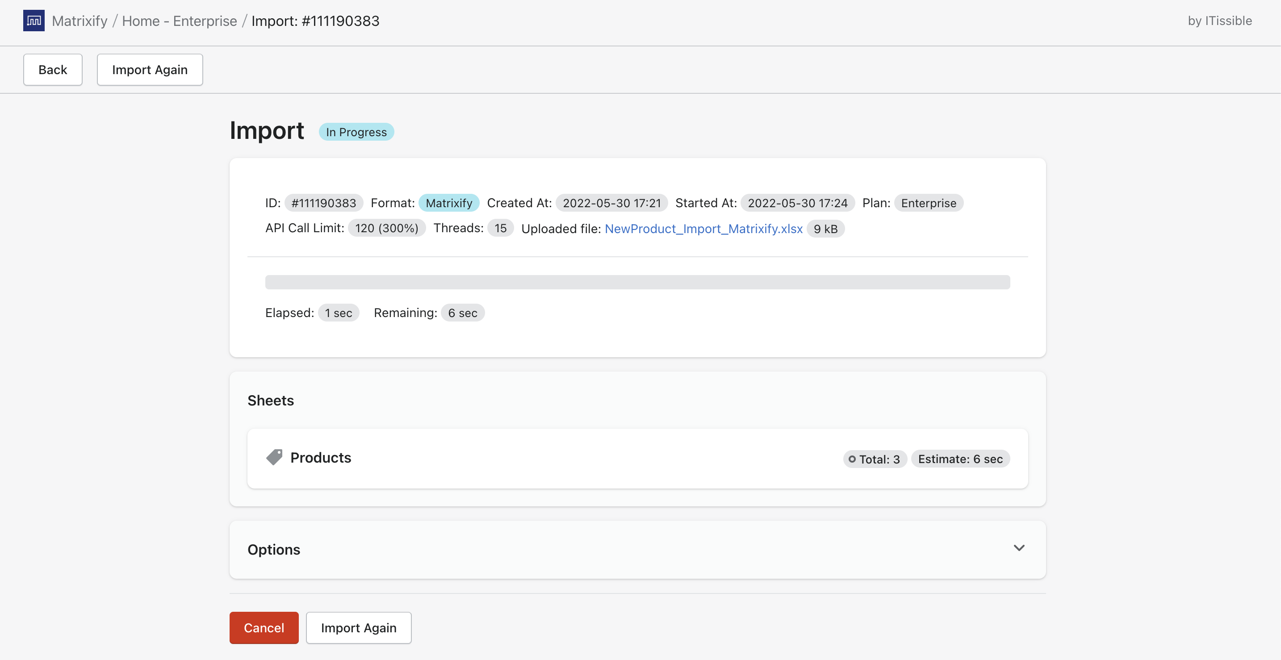Click the by ITissible text
This screenshot has height=660, width=1281.
pyautogui.click(x=1219, y=21)
